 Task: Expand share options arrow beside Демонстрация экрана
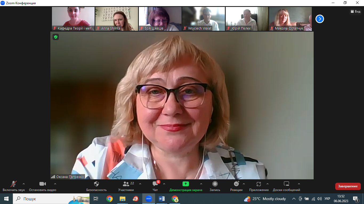pos(201,184)
